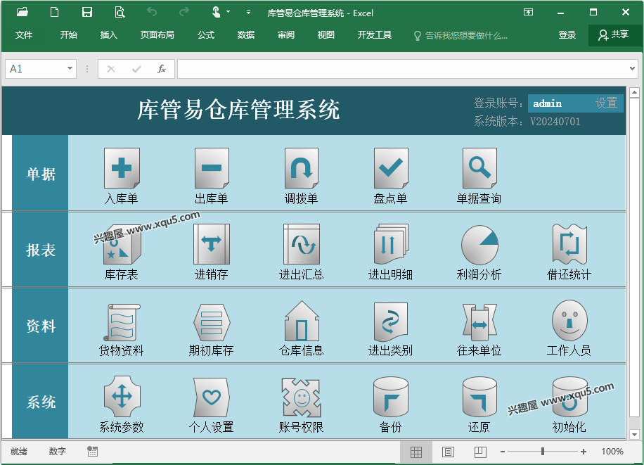
Task: Expand the Name Box dropdown for A1
Action: click(x=70, y=68)
